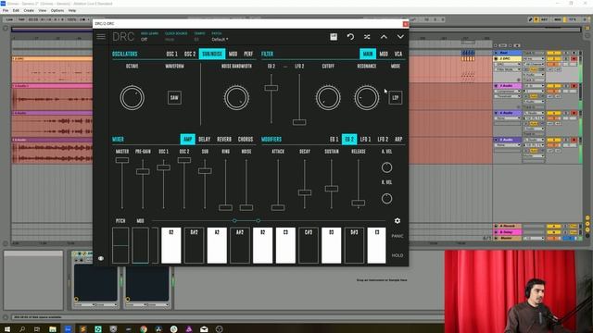Toggle the SAW waveform selector
Screen dimensions: 593x333
(174, 98)
